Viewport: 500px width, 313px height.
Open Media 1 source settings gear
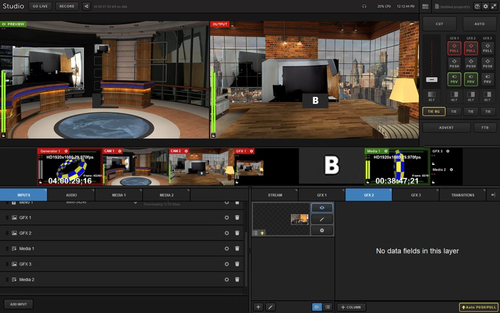point(386,151)
